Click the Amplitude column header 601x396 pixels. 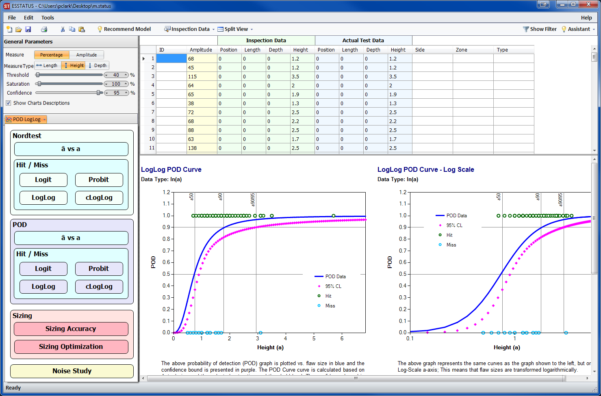point(201,50)
